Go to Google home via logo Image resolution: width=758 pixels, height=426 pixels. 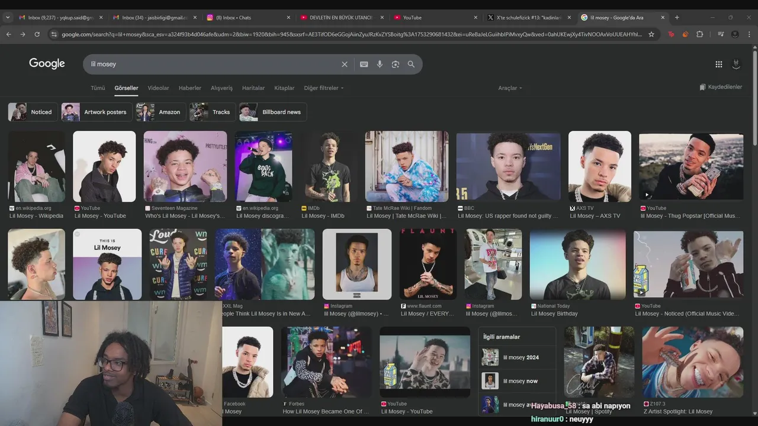[47, 63]
